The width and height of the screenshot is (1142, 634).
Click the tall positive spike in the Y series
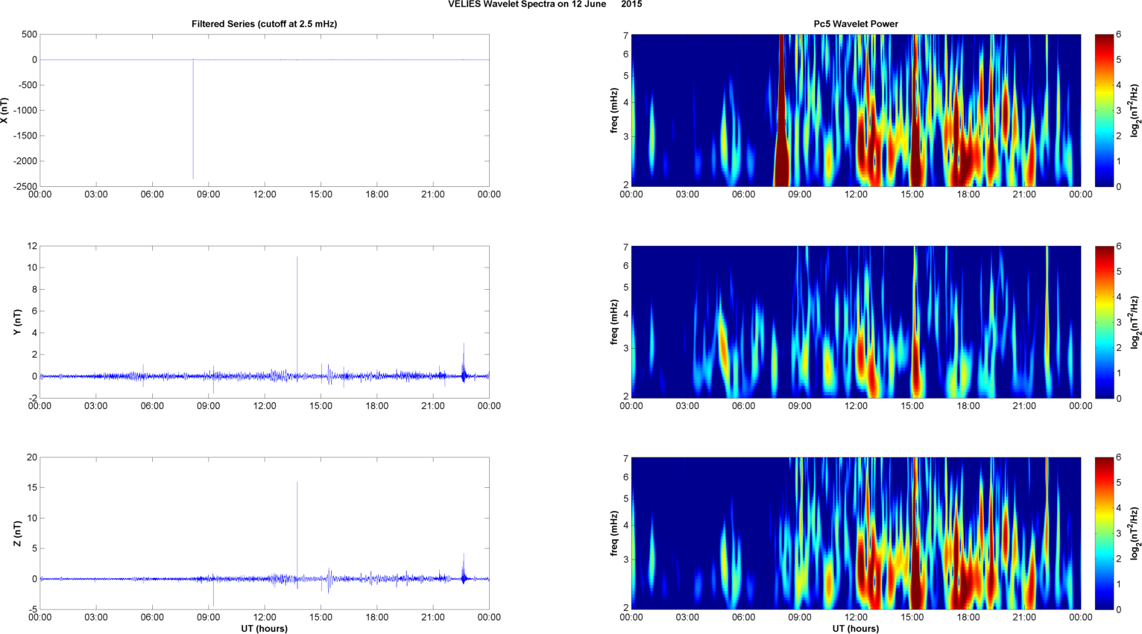click(x=297, y=317)
